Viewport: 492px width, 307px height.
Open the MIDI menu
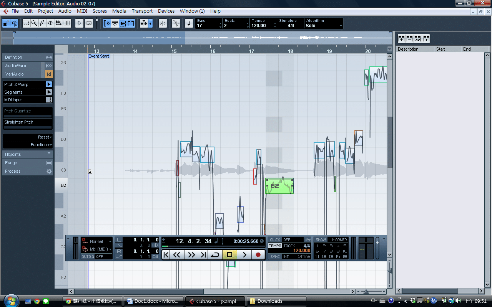[x=82, y=11]
